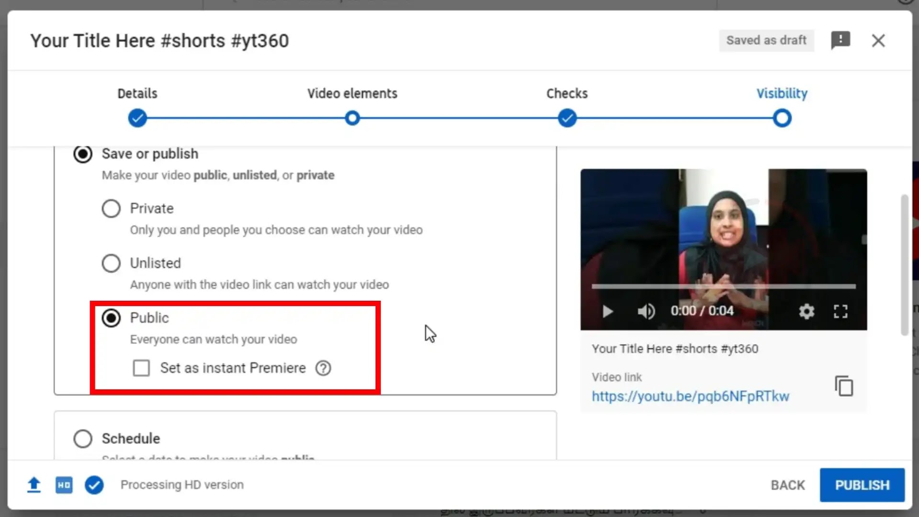Jump to the Checks step
This screenshot has height=517, width=919.
coord(567,118)
